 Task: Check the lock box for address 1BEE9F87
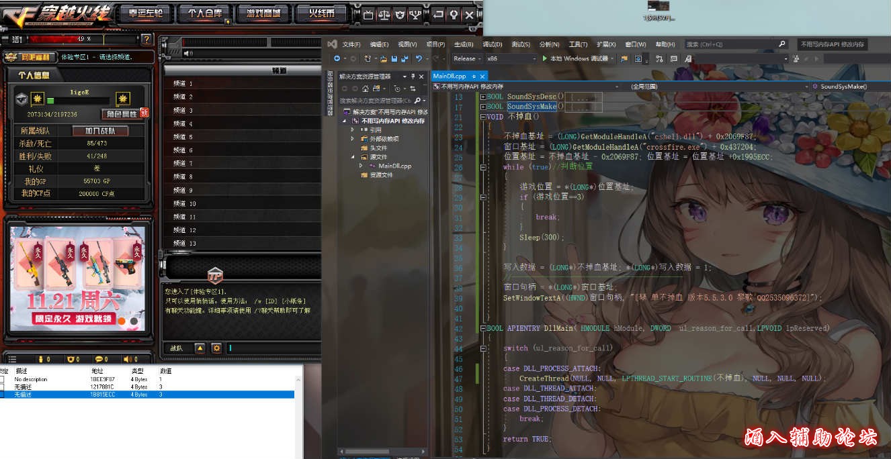(x=2, y=380)
